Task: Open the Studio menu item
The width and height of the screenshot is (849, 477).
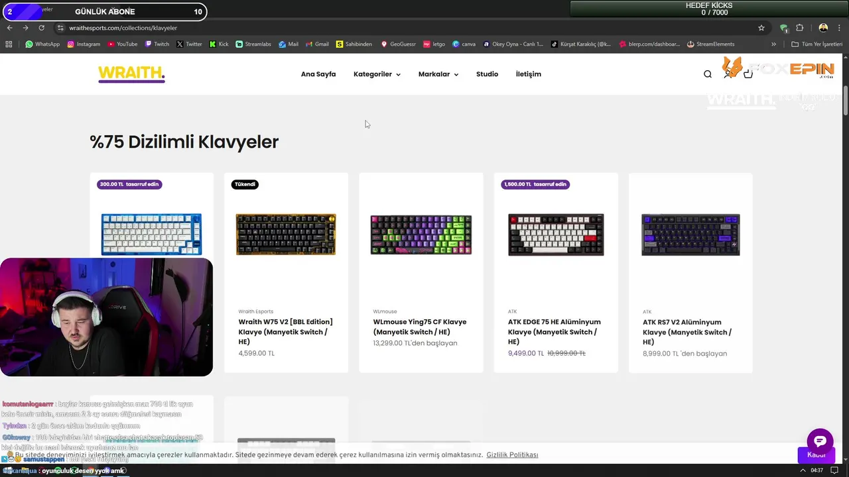Action: [x=487, y=74]
